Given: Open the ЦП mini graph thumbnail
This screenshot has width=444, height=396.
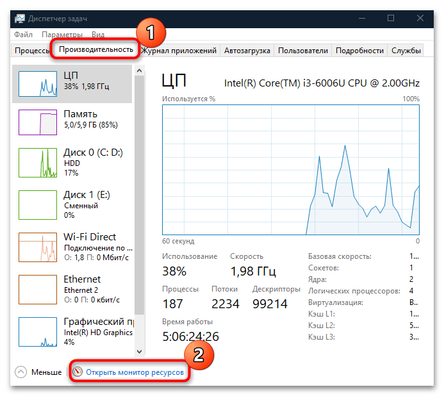Looking at the screenshot, I should [x=38, y=84].
